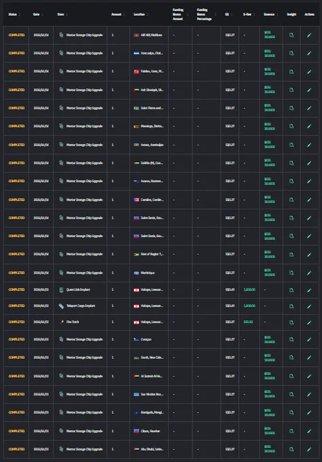Click the Curaçao flag icon

(136, 340)
